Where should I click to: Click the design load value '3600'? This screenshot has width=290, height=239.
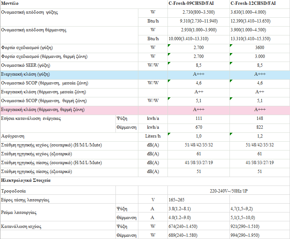click(x=260, y=48)
